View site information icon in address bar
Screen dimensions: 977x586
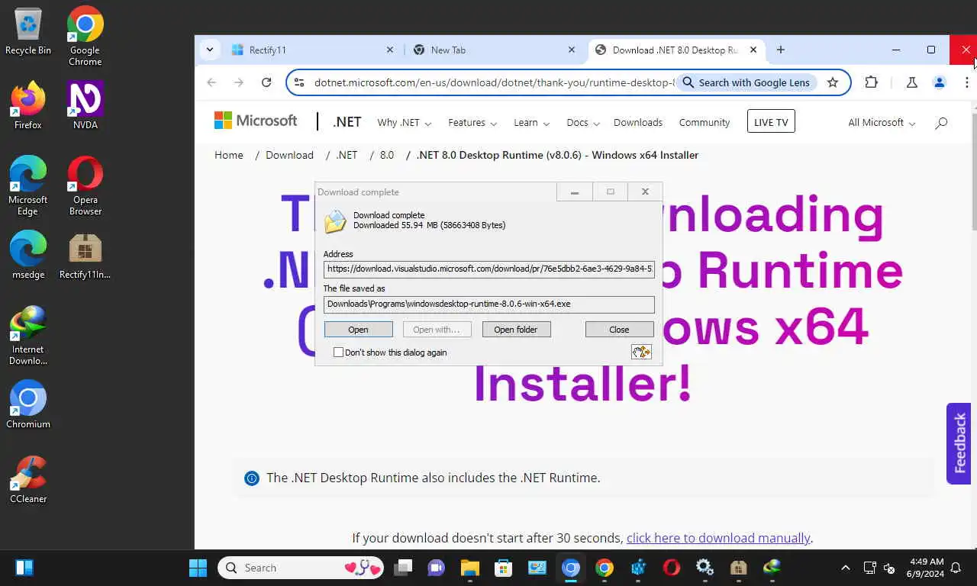pos(299,82)
